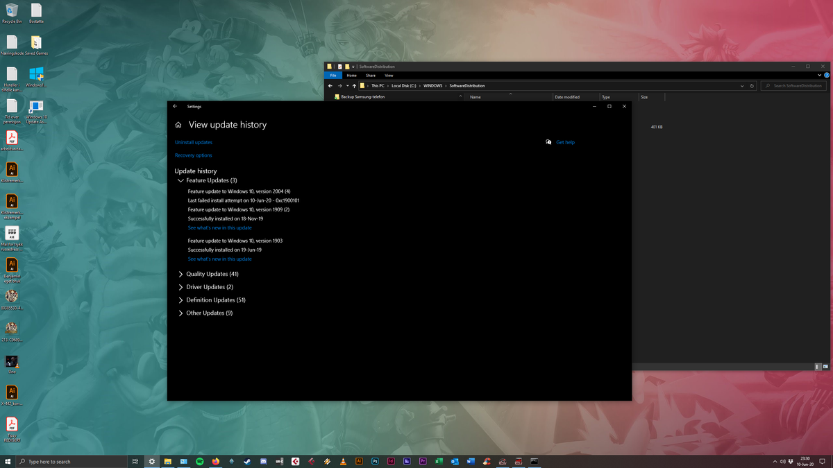Go to Settings home via house icon
This screenshot has width=833, height=468.
coord(178,125)
